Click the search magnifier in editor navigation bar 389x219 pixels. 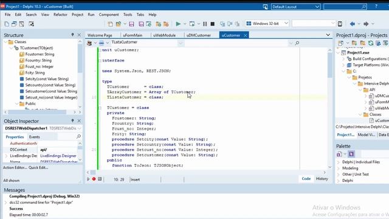pos(297,43)
